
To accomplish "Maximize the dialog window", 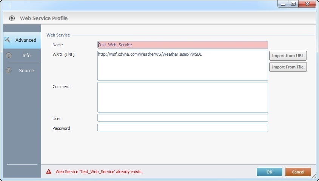I will click(293, 4).
